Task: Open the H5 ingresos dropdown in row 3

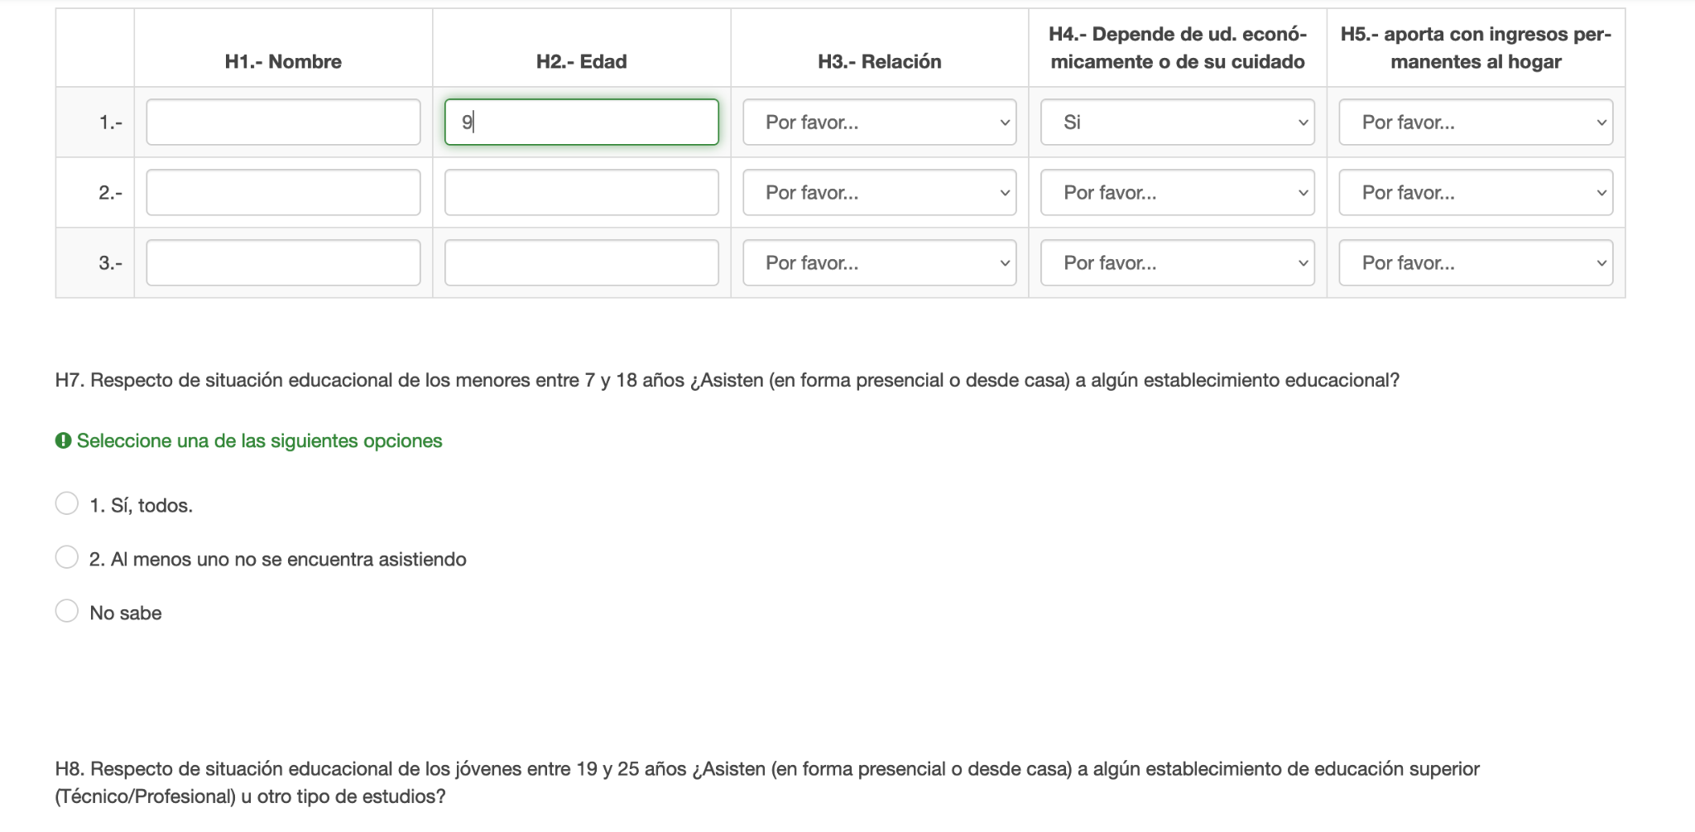Action: click(x=1475, y=263)
